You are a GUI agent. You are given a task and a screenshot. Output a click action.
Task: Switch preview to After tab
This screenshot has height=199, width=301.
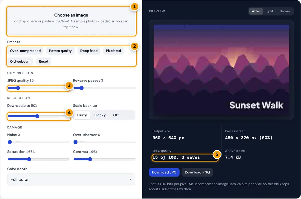click(x=256, y=11)
